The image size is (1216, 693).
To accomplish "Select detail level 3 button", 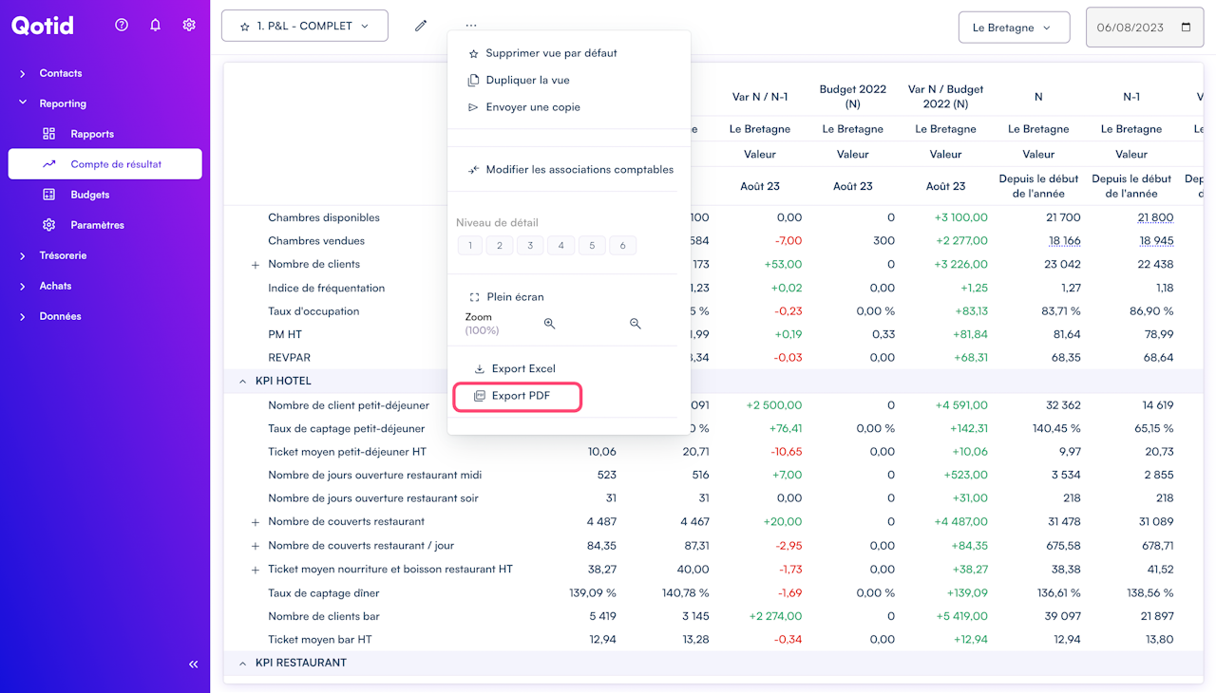I will (x=530, y=246).
